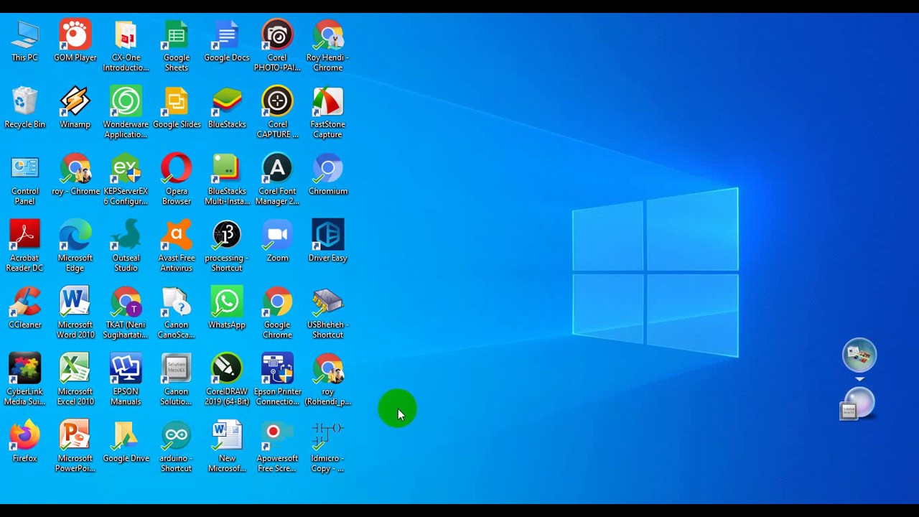The height and width of the screenshot is (517, 919).
Task: Open the KEPServerEX 6 Configuration shortcut
Action: pyautogui.click(x=126, y=180)
